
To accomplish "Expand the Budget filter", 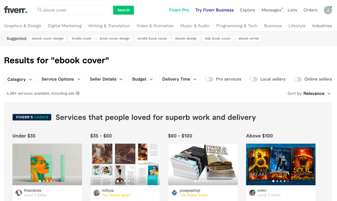I will point(142,79).
